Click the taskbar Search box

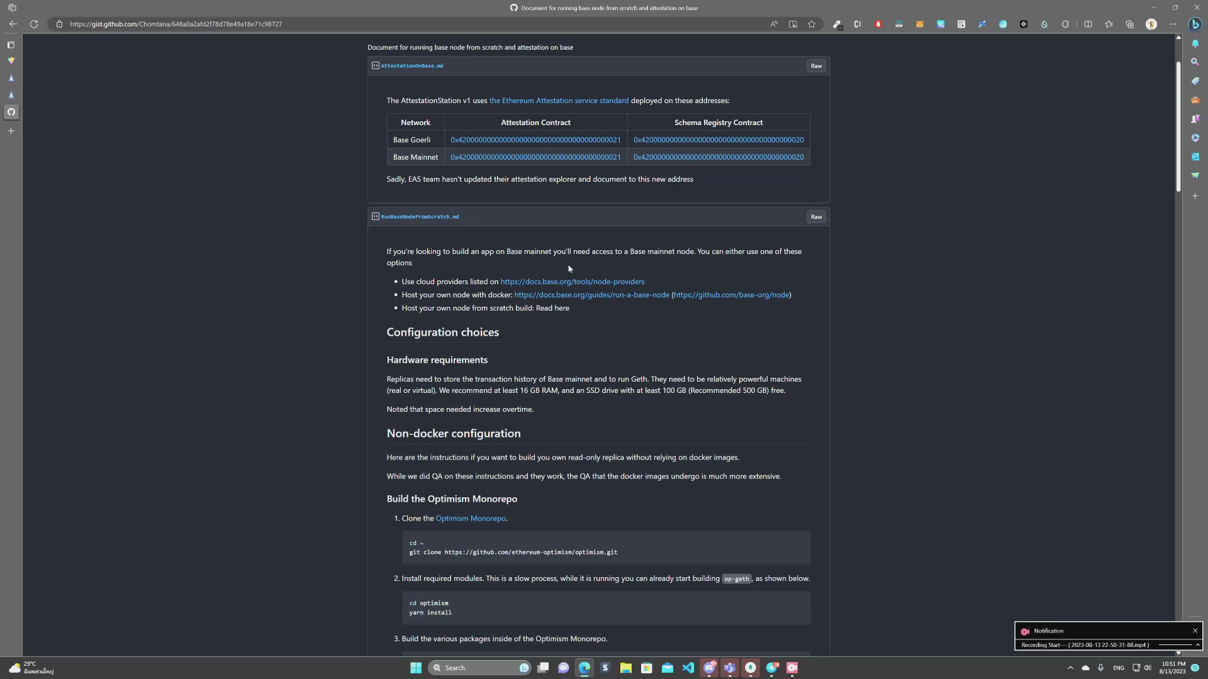point(479,668)
